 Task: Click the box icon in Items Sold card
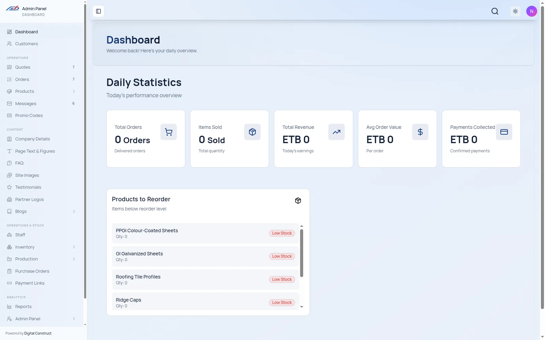tap(252, 132)
